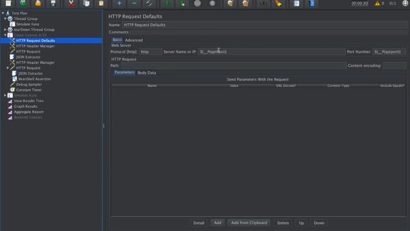The image size is (410, 231).
Task: Select the Graph Results tree item
Action: point(26,107)
